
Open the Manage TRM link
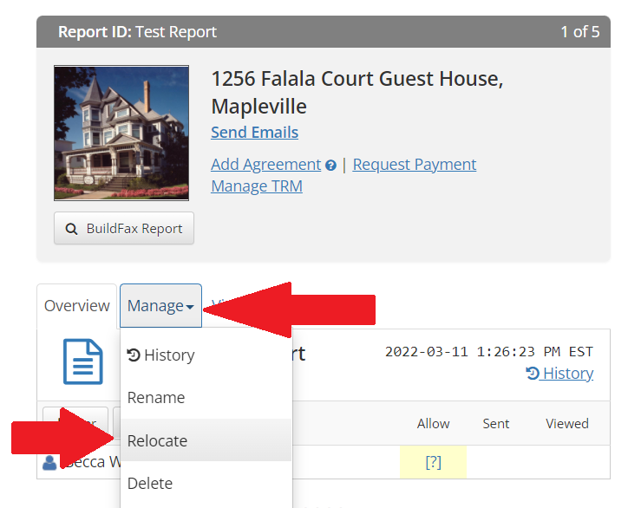click(x=257, y=186)
